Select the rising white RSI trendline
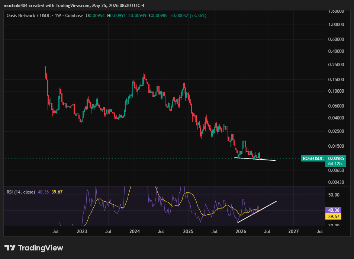Viewport: 354px width, 259px height. 257,212
